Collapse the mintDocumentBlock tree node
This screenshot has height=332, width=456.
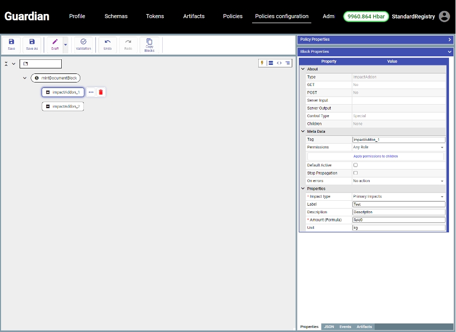tap(25, 78)
